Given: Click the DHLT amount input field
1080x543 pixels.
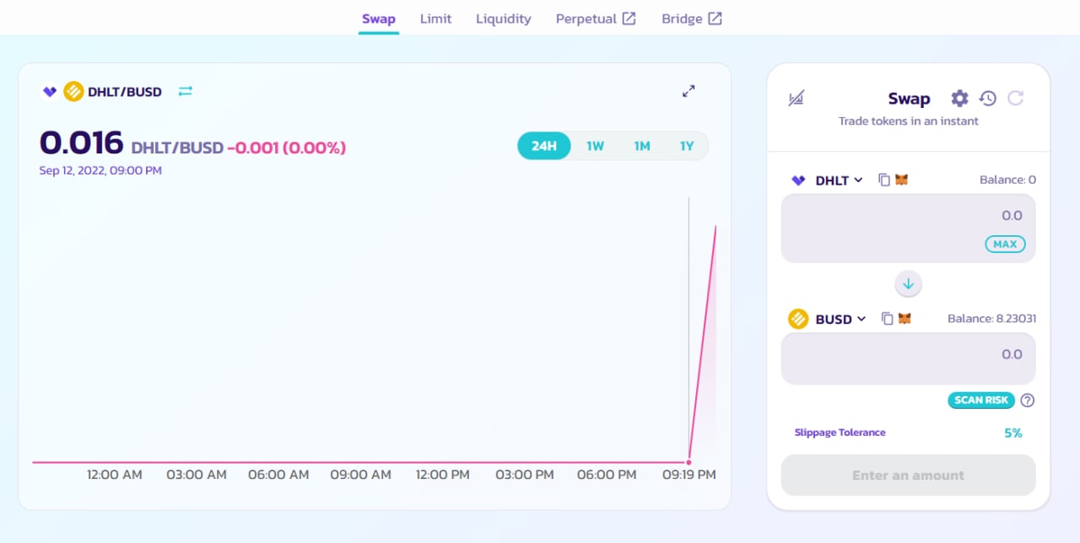Looking at the screenshot, I should click(894, 216).
